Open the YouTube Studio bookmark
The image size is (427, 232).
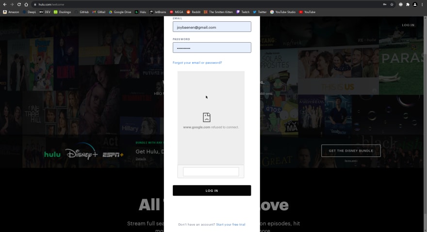click(x=283, y=12)
